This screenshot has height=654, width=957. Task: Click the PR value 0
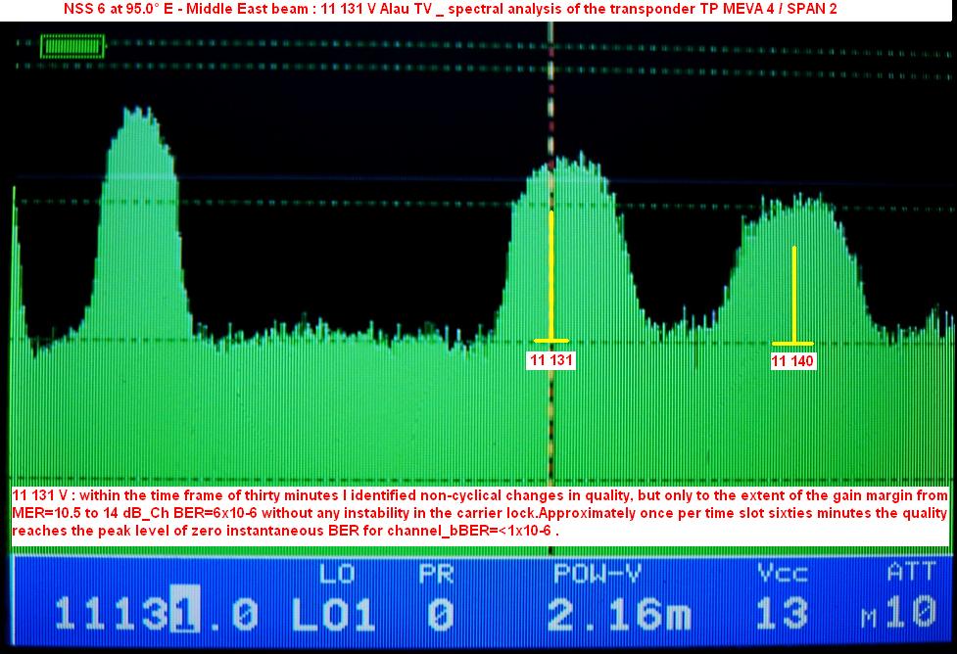coord(440,615)
